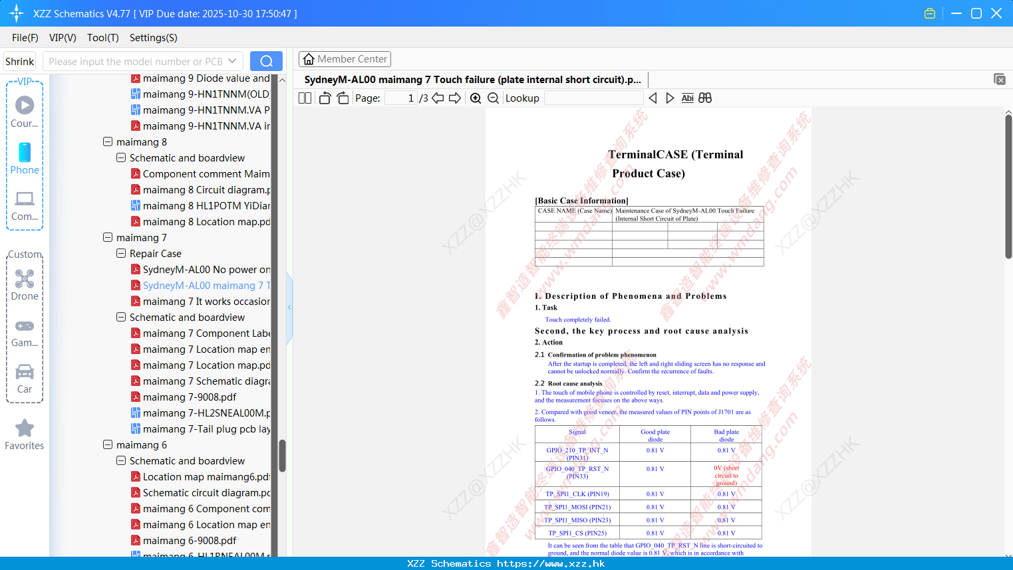Image resolution: width=1013 pixels, height=570 pixels.
Task: Go to the previous page arrow
Action: tap(438, 98)
